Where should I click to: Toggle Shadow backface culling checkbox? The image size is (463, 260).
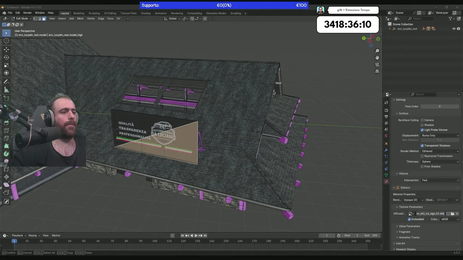[x=422, y=125]
